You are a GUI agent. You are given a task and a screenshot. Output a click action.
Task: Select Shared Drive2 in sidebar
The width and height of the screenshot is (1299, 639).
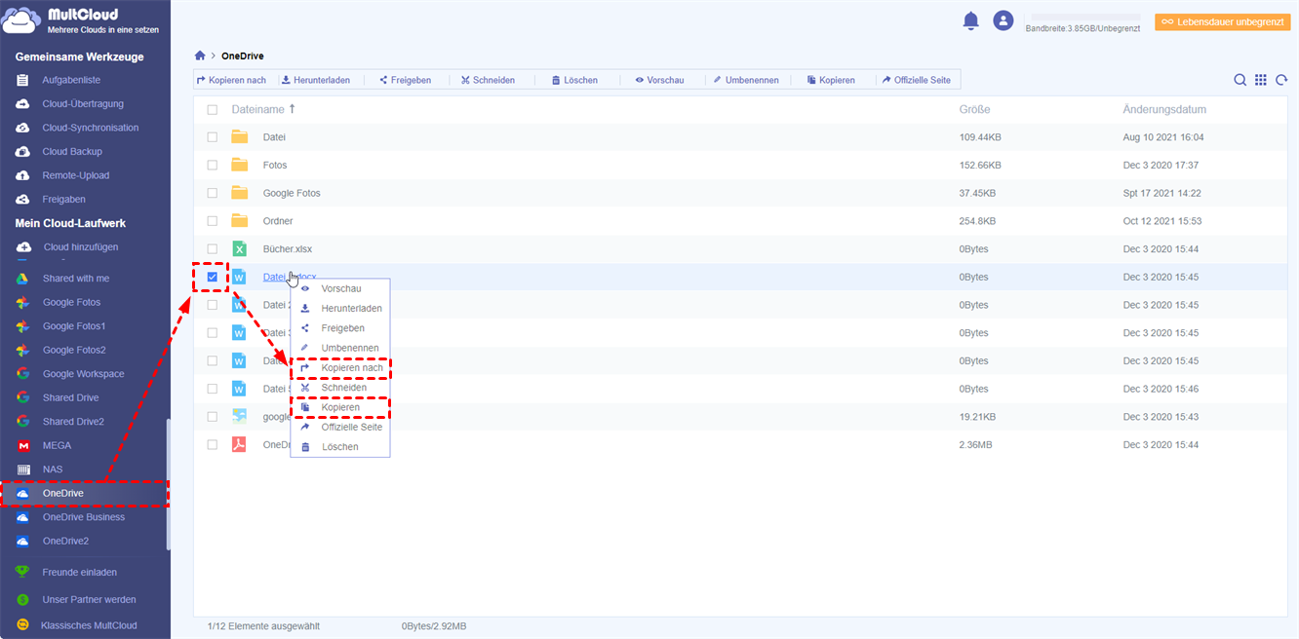pyautogui.click(x=73, y=422)
